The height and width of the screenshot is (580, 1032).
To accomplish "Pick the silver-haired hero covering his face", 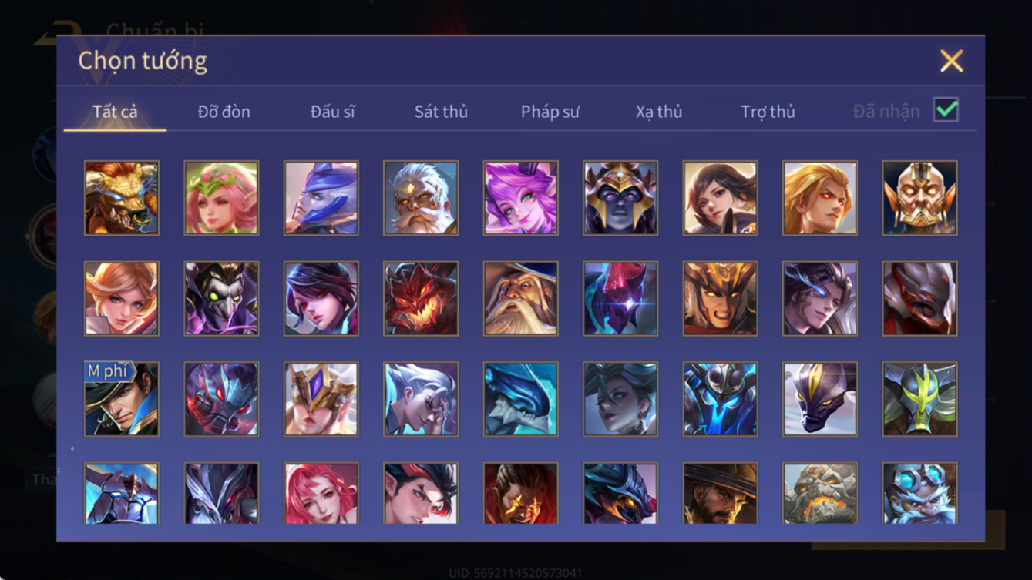I will [x=421, y=399].
